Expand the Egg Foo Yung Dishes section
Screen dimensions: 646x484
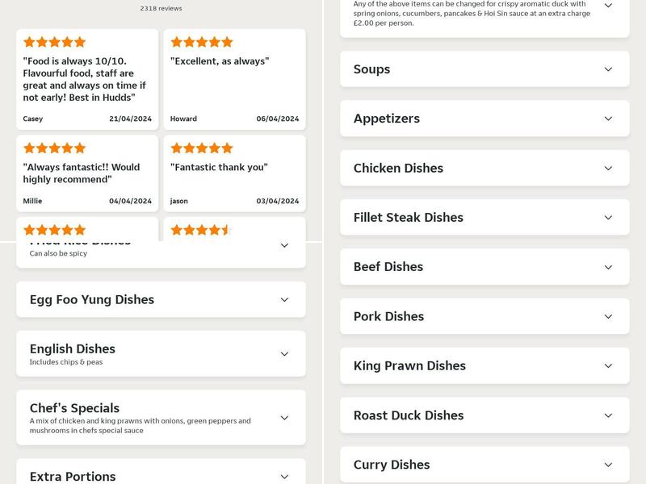[x=161, y=299]
